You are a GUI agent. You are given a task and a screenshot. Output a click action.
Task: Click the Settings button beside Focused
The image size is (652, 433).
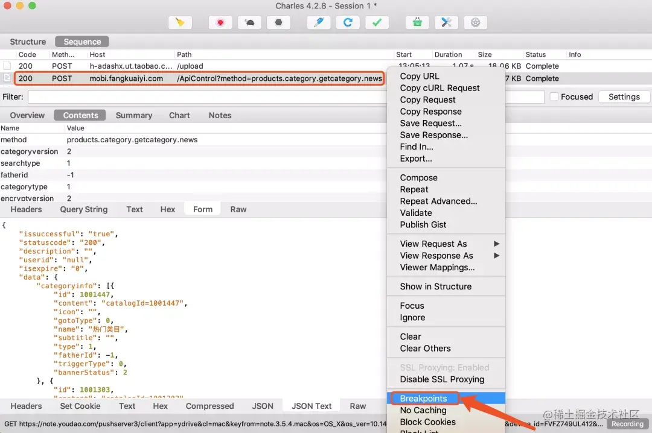tap(624, 96)
